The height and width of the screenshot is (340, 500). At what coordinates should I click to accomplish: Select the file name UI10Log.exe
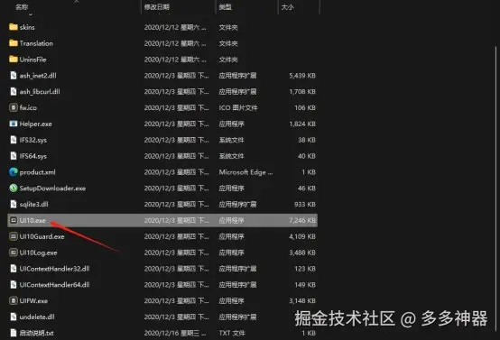38,253
